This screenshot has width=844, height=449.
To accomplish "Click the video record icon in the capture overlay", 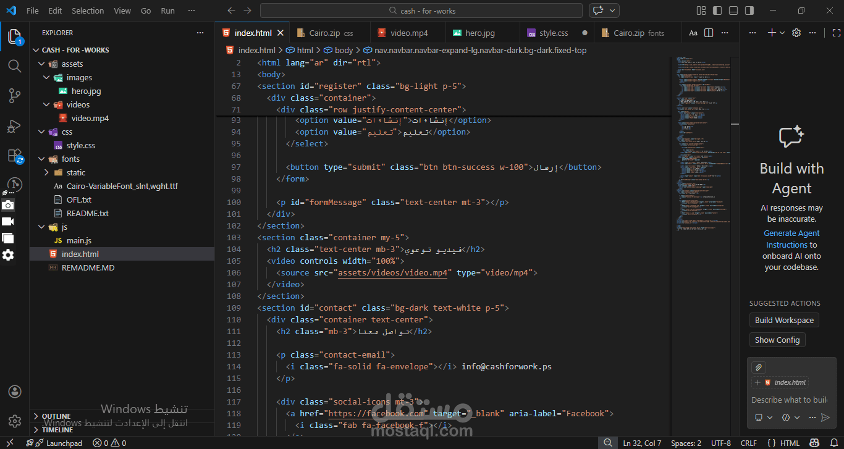I will pyautogui.click(x=7, y=221).
